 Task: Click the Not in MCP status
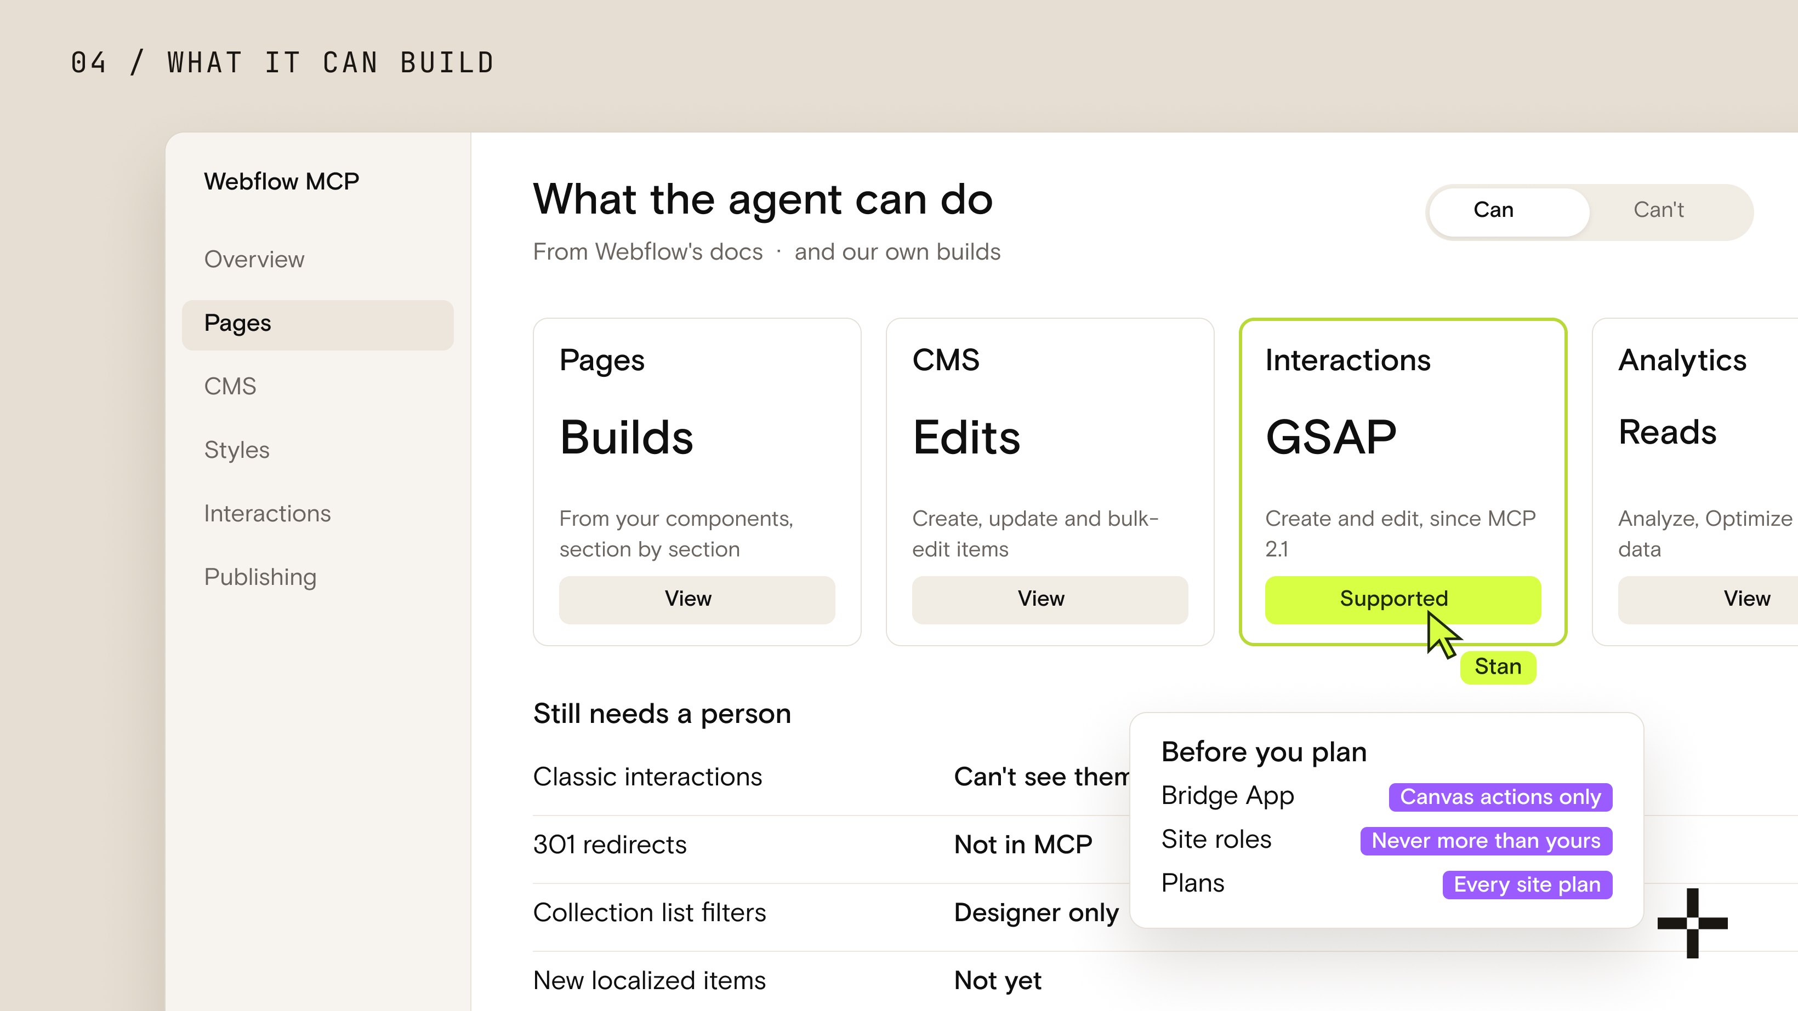(x=1023, y=845)
